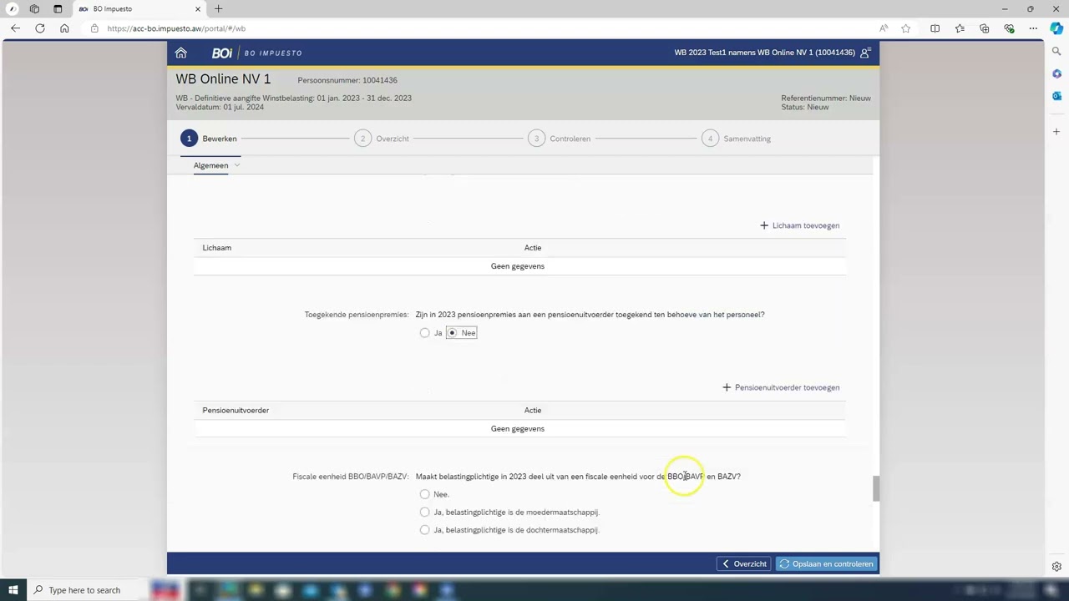The image size is (1069, 601).
Task: Click the browser back arrow
Action: pos(15,28)
